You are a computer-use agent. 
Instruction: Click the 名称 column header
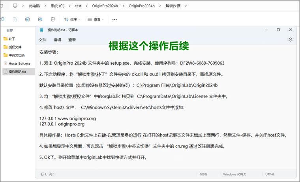click(10, 30)
